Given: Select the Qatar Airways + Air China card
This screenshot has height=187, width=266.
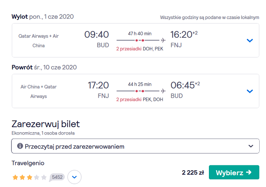Looking at the screenshot, I should [135, 40].
